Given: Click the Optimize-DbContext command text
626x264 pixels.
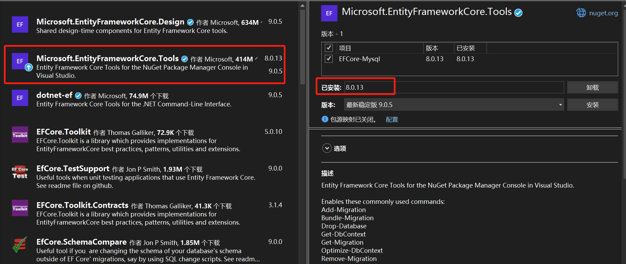Looking at the screenshot, I should 352,250.
